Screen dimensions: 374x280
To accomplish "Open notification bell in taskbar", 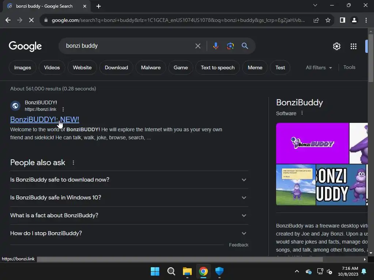I will (x=364, y=271).
